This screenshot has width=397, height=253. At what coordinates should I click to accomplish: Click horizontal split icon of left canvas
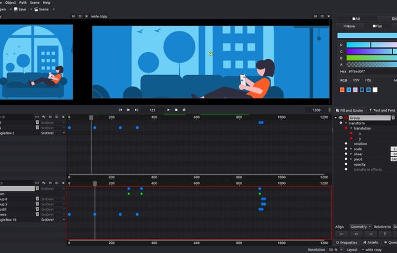coord(80,16)
